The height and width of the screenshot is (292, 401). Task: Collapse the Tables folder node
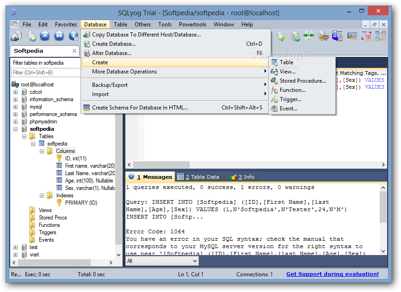click(x=25, y=136)
